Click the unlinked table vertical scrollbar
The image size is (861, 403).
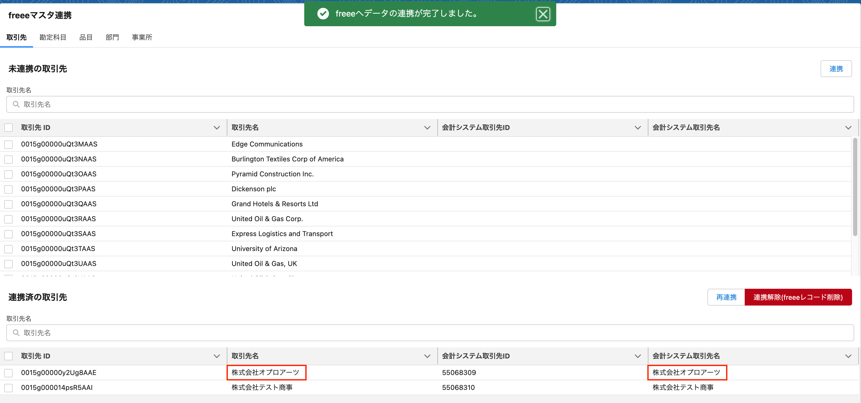pos(855,187)
